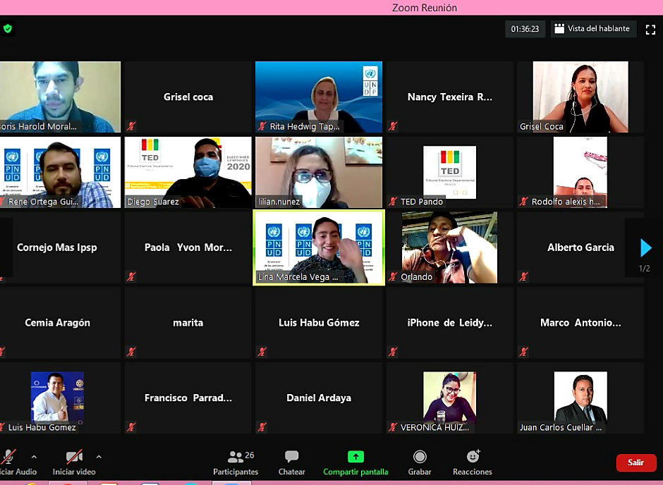Open the Participantes panel
The width and height of the screenshot is (663, 485).
[x=236, y=462]
